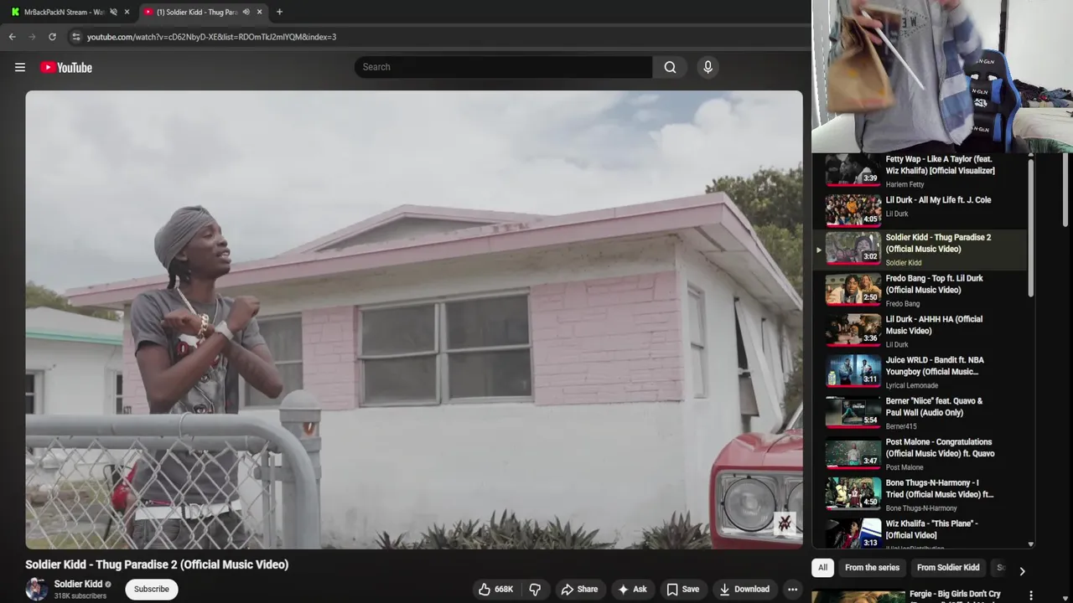Image resolution: width=1073 pixels, height=603 pixels.
Task: Click the search magnifier button
Action: pyautogui.click(x=670, y=67)
